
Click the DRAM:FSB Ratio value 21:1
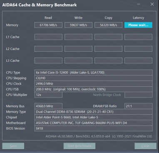[139, 106]
